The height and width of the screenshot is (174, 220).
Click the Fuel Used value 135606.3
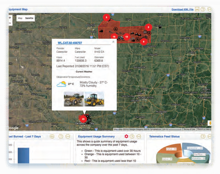tap(81, 61)
